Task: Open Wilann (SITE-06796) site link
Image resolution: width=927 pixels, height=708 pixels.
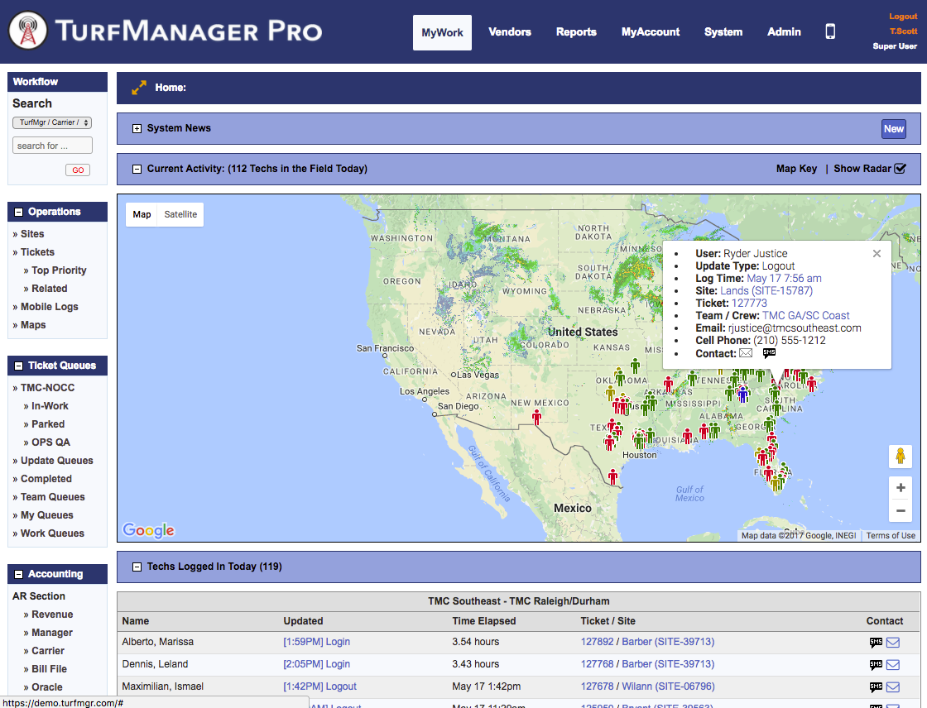Action: click(x=668, y=686)
